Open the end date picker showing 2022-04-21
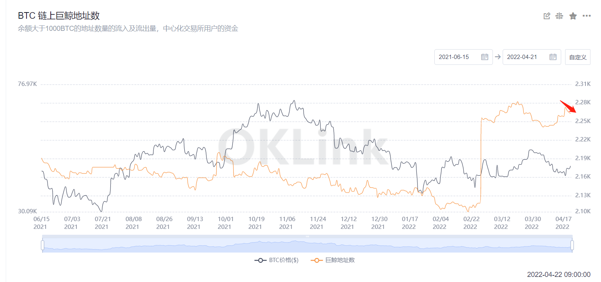601x282 pixels. click(532, 57)
